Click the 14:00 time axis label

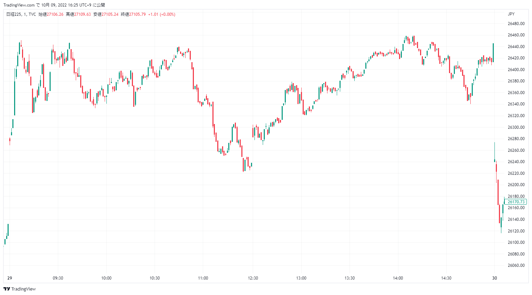(398, 278)
